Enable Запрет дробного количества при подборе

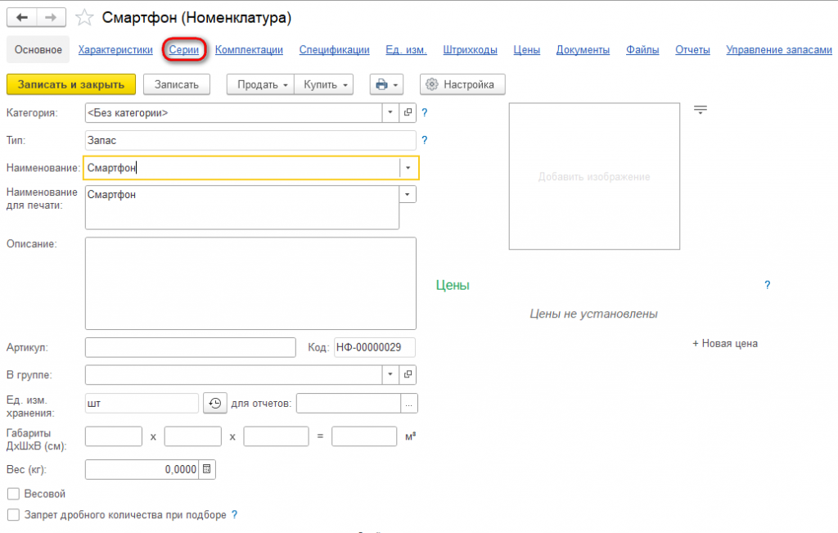[x=13, y=515]
